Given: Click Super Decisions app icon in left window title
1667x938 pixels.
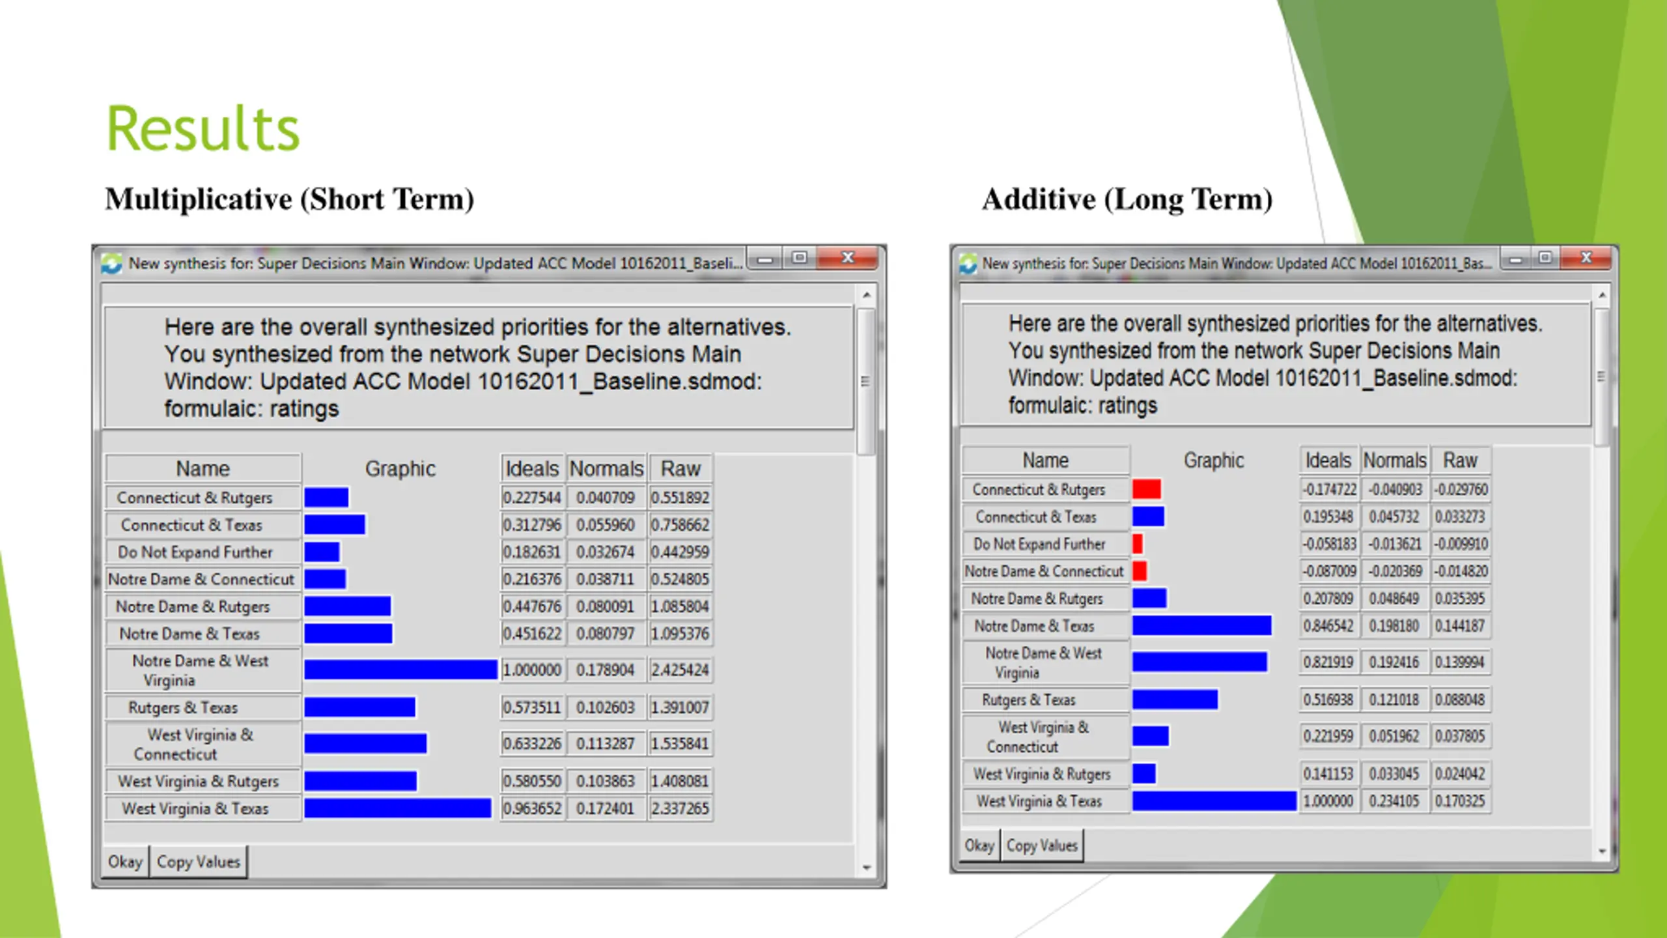Looking at the screenshot, I should click(x=112, y=263).
